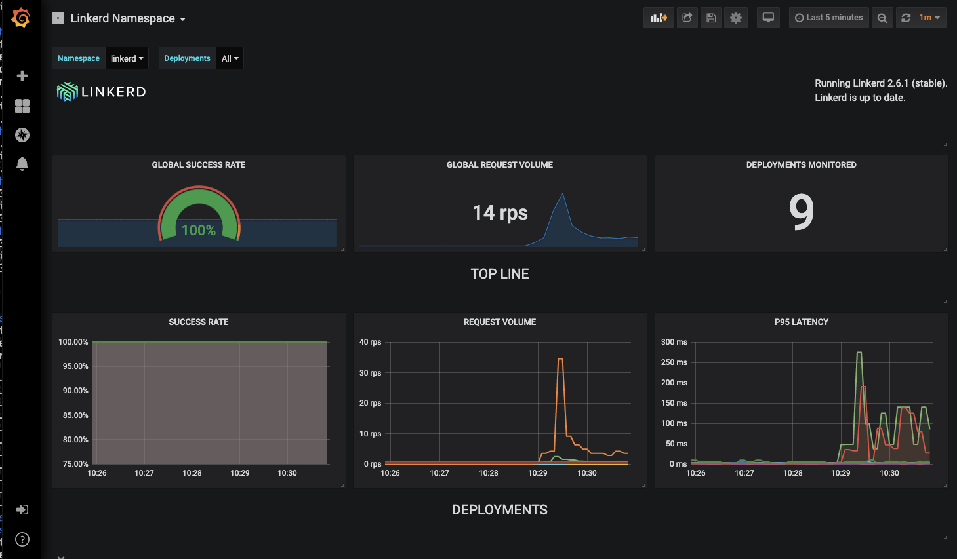The width and height of the screenshot is (957, 559).
Task: Click the deployments monitored count 9
Action: coord(802,212)
